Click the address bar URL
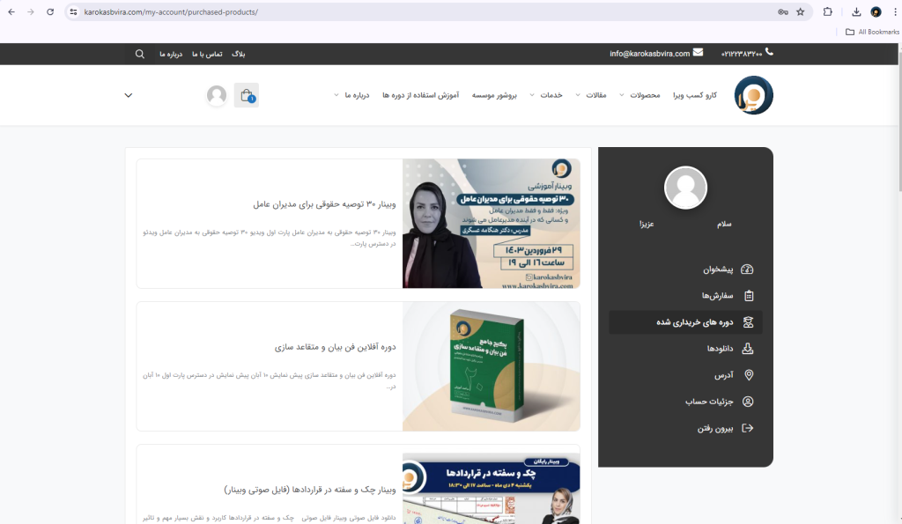The image size is (902, 524). 171,11
